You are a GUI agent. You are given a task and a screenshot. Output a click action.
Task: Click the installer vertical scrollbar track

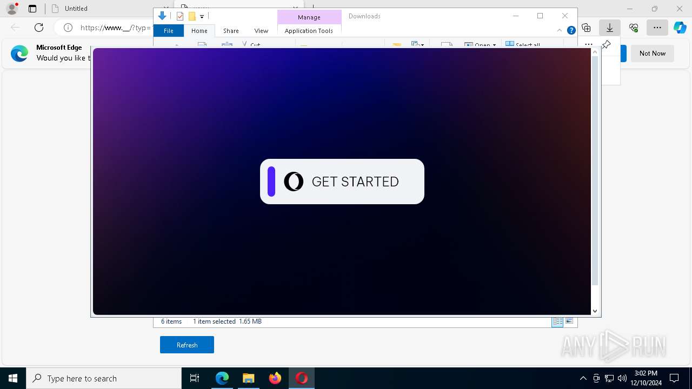point(595,171)
